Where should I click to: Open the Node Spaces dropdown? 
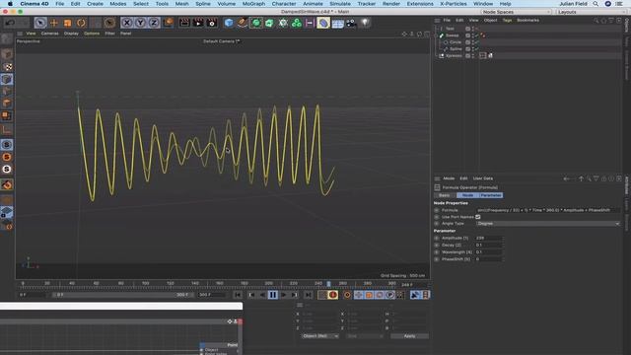pos(516,12)
